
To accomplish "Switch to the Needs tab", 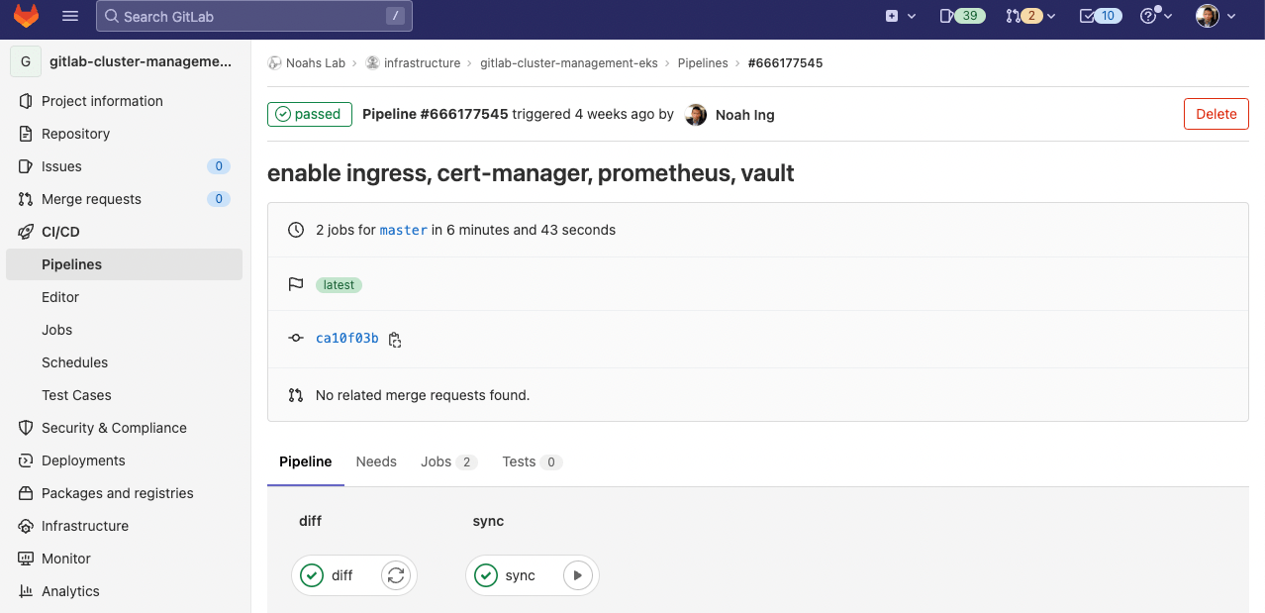I will pos(376,461).
